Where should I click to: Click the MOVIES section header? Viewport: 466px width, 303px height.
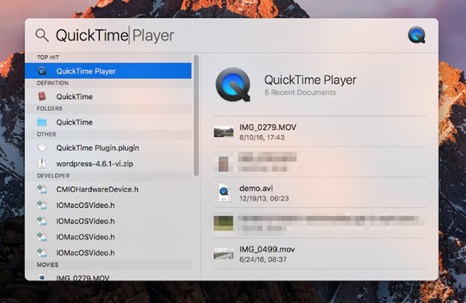[47, 265]
